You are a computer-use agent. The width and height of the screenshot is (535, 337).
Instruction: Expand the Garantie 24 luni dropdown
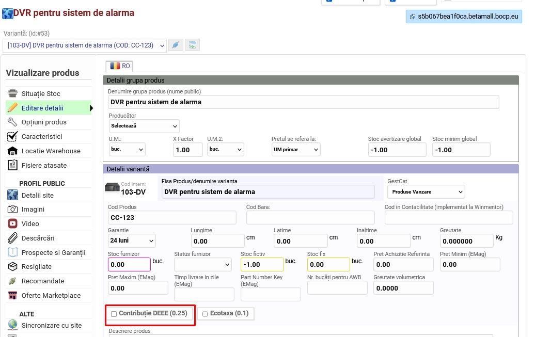pyautogui.click(x=131, y=241)
